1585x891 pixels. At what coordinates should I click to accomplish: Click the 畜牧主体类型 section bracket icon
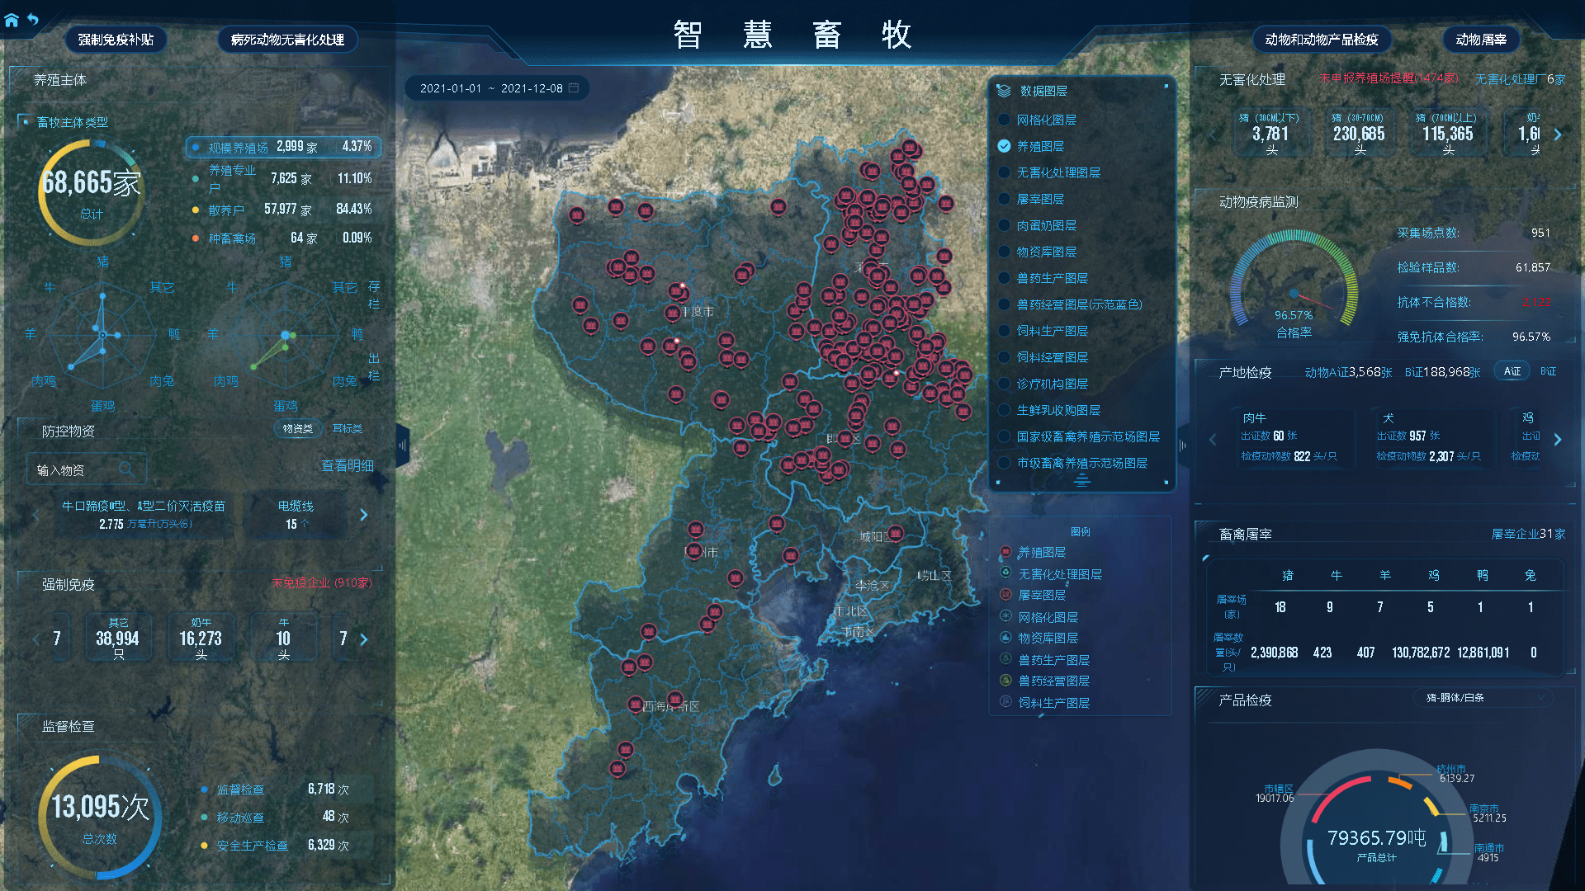pyautogui.click(x=23, y=121)
